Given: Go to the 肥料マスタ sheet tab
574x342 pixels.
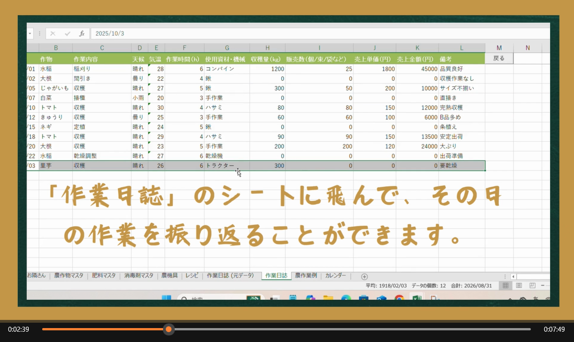Looking at the screenshot, I should [104, 276].
